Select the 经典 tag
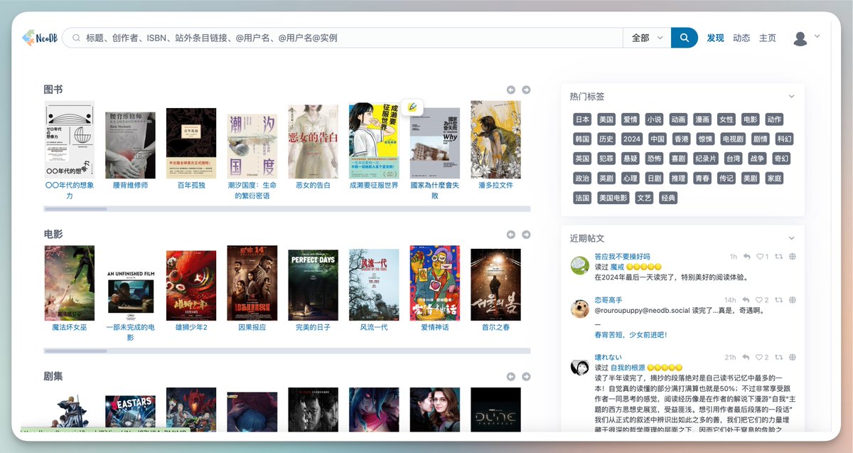The image size is (853, 453). click(x=668, y=198)
